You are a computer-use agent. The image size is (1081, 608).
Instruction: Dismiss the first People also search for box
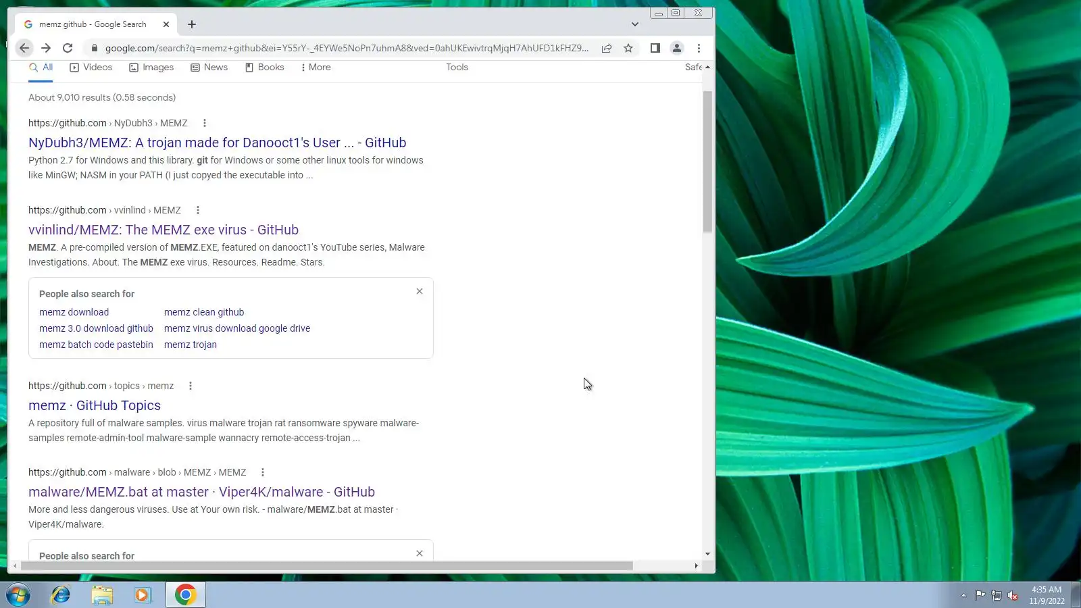click(x=420, y=291)
